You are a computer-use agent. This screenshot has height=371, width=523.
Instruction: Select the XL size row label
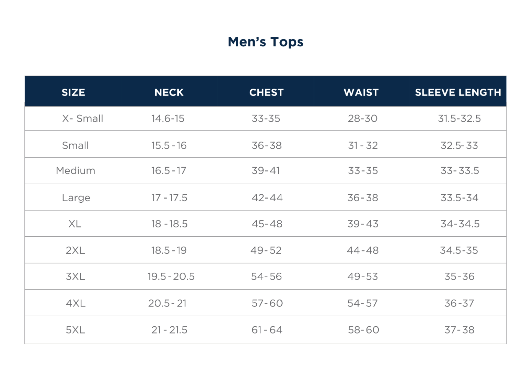[x=75, y=224]
